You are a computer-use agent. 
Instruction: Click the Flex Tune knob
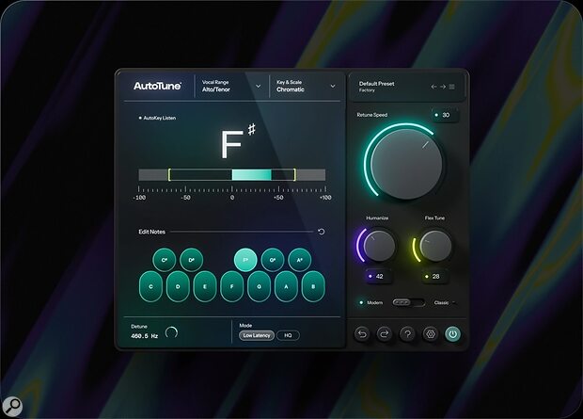click(x=435, y=246)
